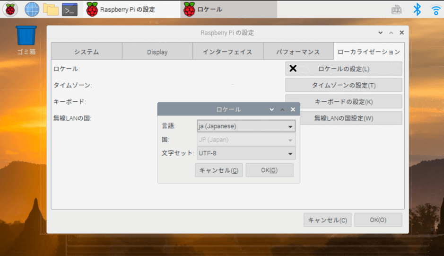This screenshot has height=256, width=444.
Task: Click OK(O) in Raspberry Pi の設定 window
Action: tap(378, 220)
